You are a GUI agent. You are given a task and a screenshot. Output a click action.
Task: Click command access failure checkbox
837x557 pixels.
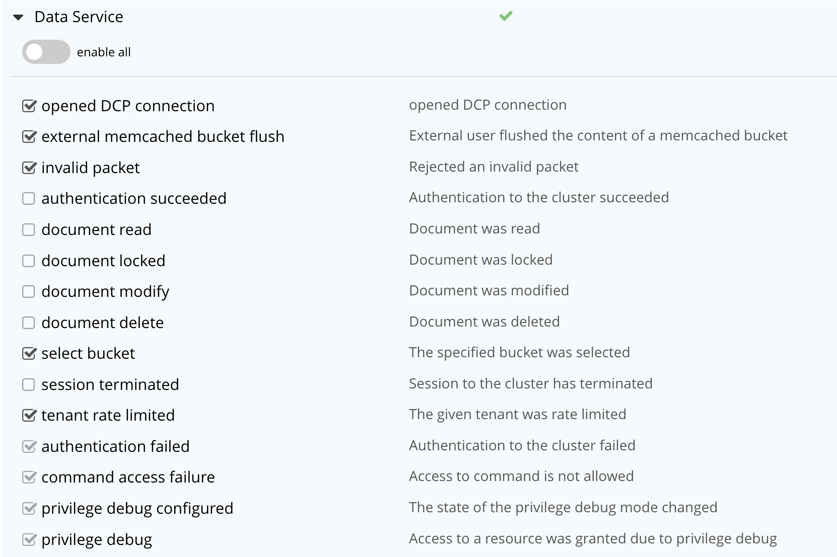point(29,478)
